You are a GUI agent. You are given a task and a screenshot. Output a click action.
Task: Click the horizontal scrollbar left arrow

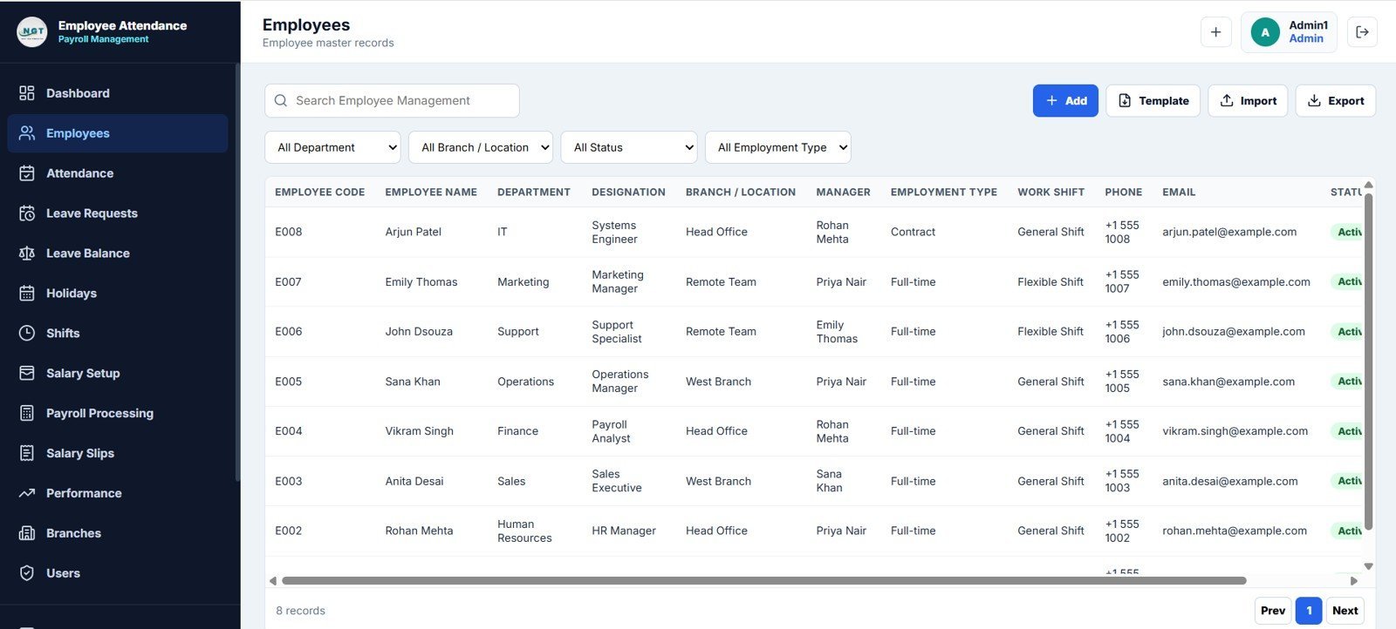[x=272, y=580]
